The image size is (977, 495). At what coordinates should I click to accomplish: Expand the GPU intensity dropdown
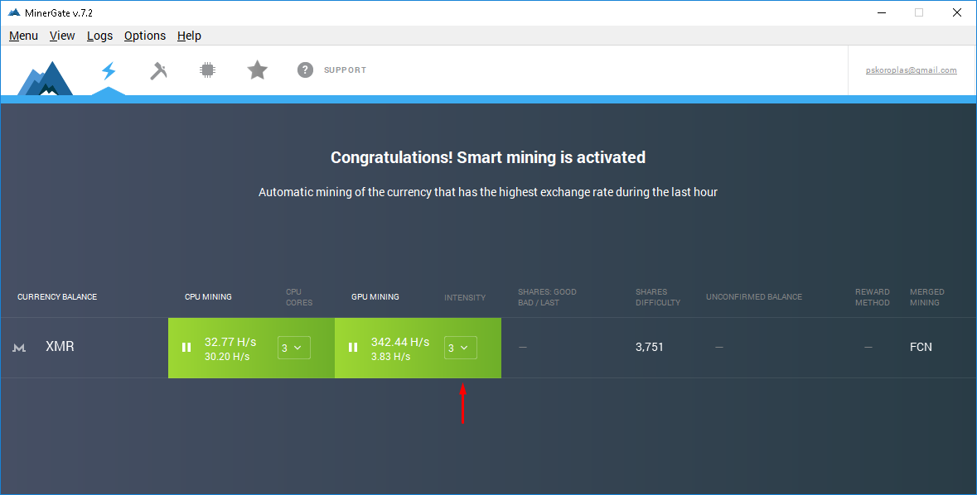coord(460,348)
